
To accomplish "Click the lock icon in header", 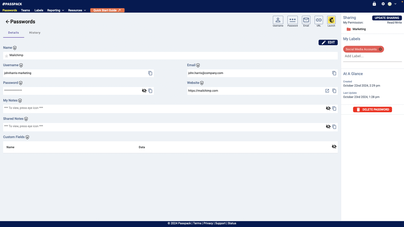I will 374,4.
